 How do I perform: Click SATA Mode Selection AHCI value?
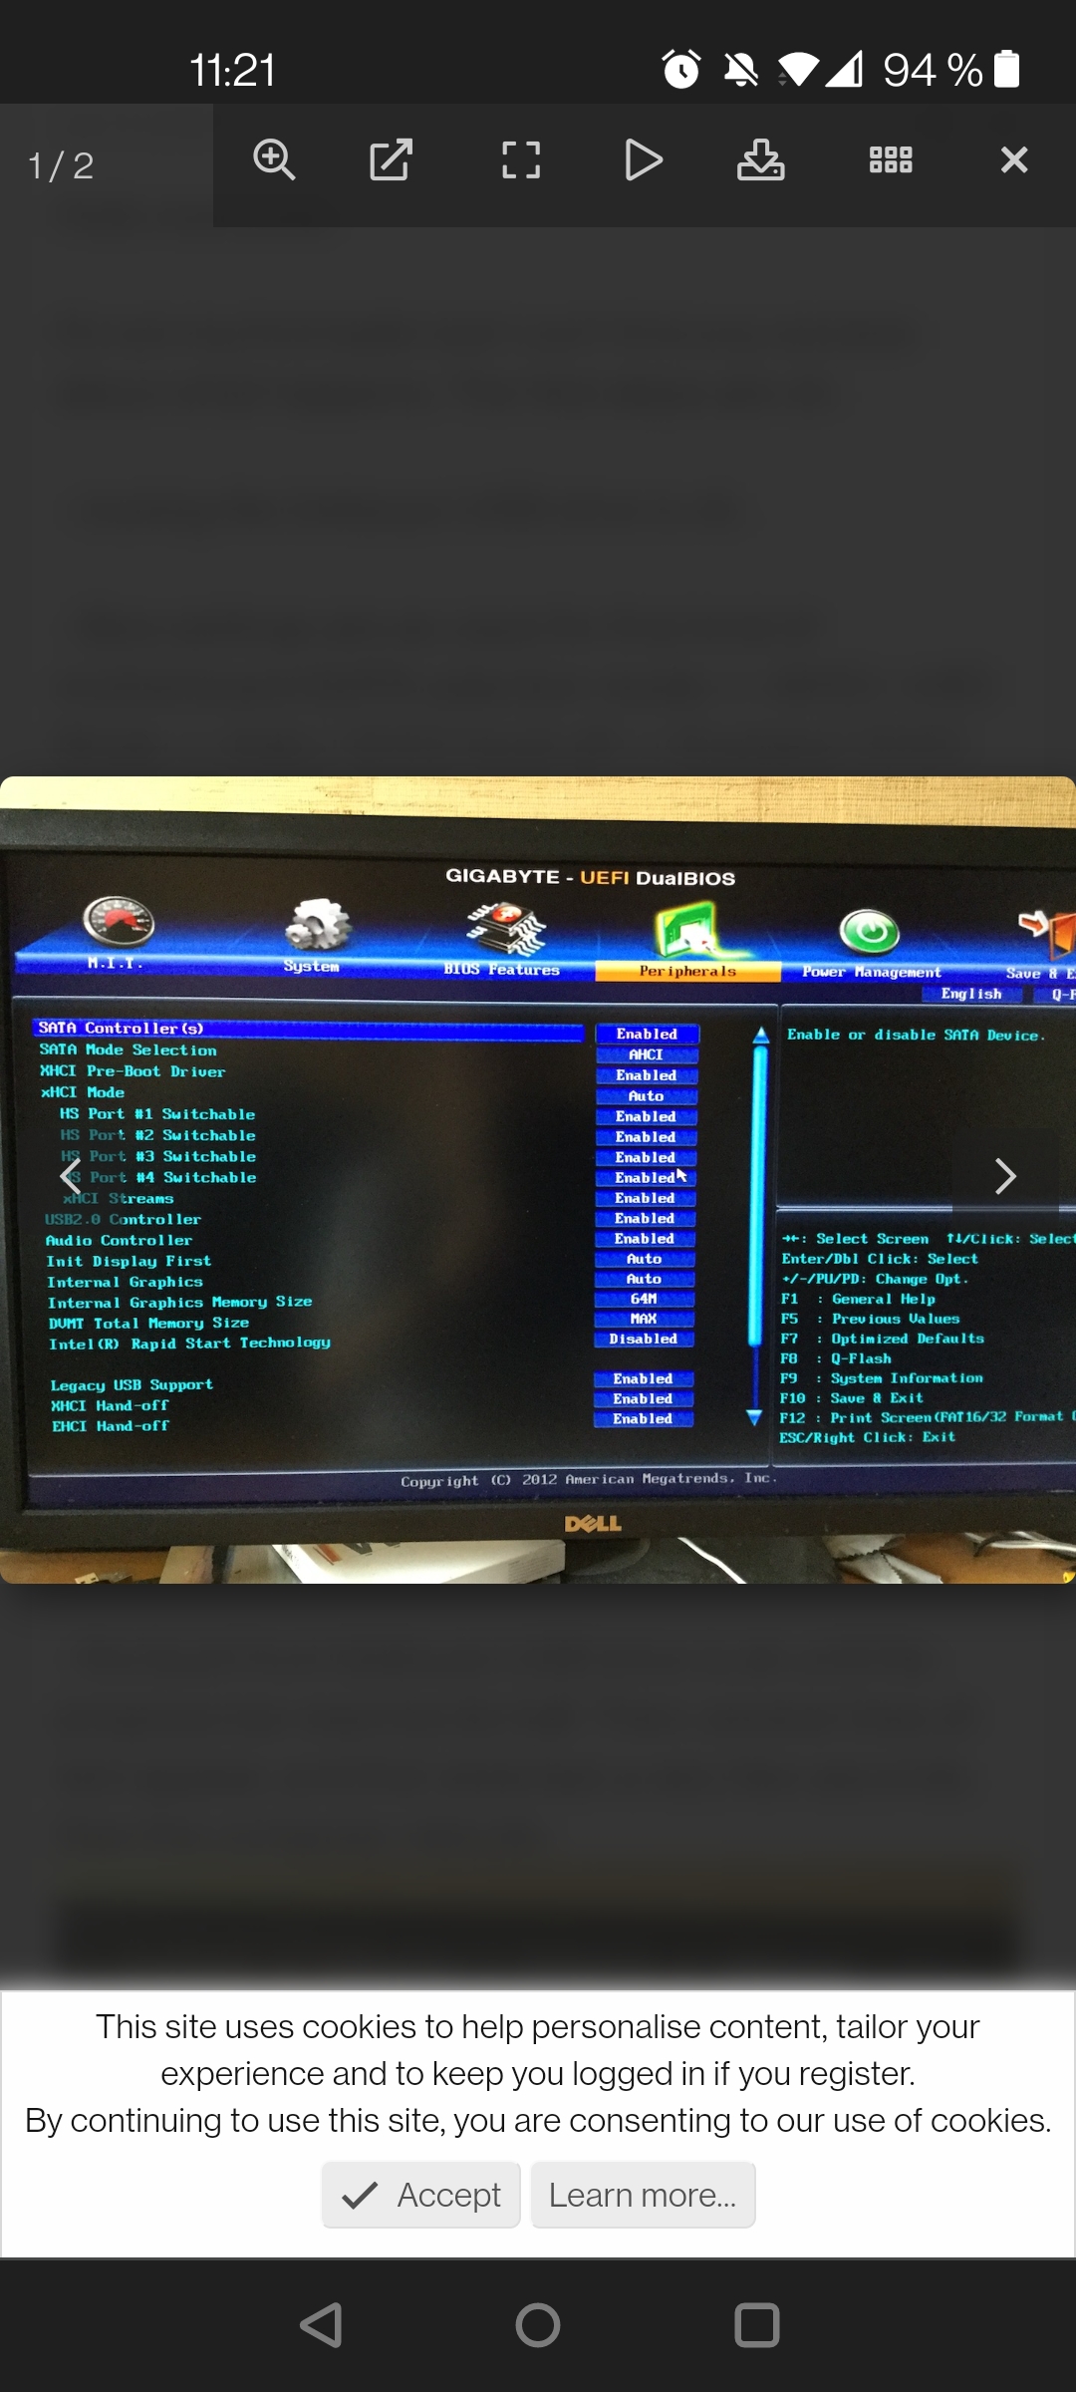(x=647, y=1054)
